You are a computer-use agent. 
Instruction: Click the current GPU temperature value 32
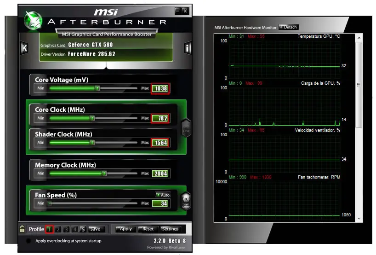point(344,65)
